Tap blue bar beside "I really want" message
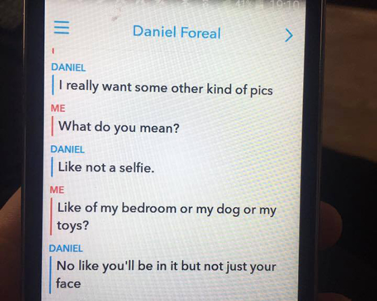 point(53,85)
